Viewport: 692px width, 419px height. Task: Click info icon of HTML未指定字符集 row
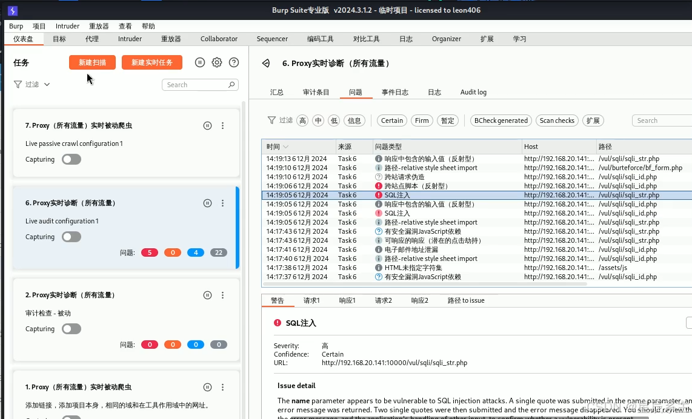point(378,268)
